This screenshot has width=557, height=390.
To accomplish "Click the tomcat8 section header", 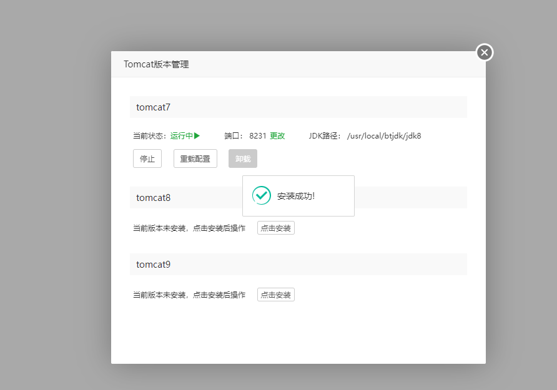I will coord(298,197).
